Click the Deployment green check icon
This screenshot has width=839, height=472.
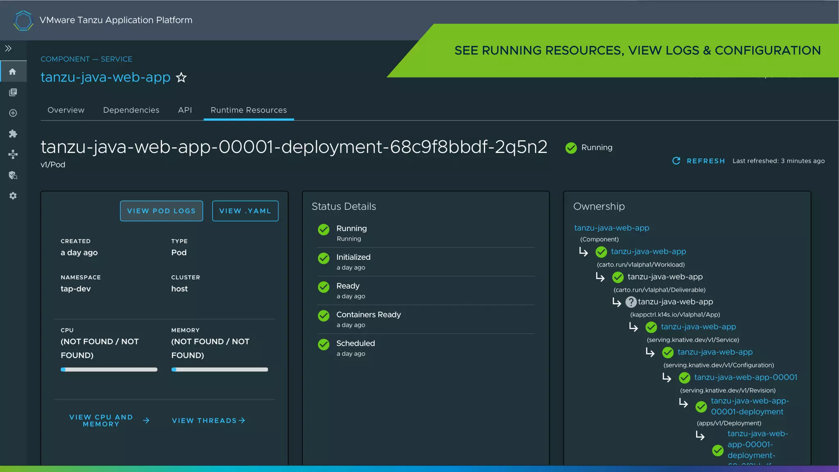click(x=701, y=407)
